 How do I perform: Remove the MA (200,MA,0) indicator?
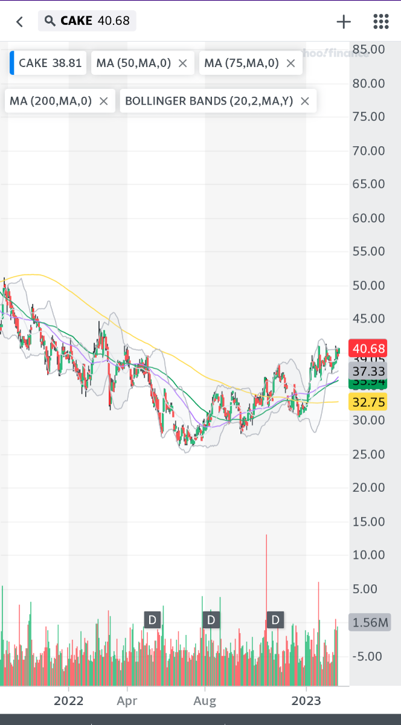click(x=103, y=101)
